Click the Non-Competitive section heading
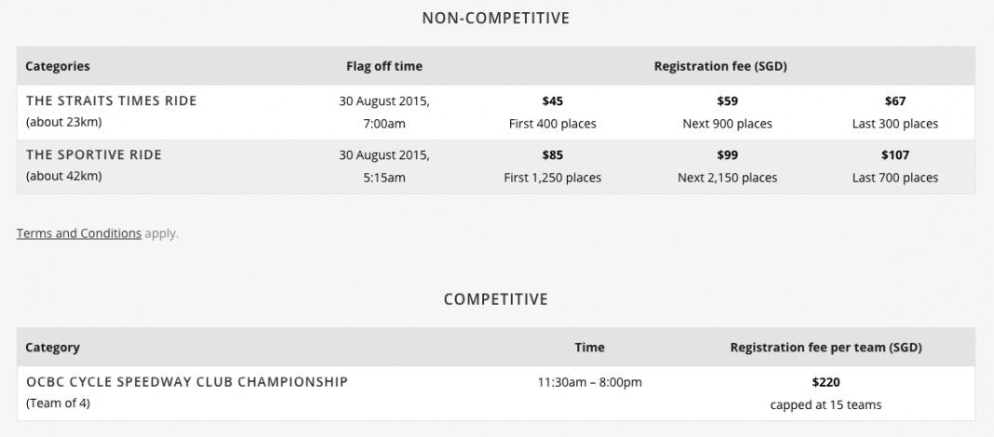Viewport: 994px width, 437px height. tap(496, 18)
